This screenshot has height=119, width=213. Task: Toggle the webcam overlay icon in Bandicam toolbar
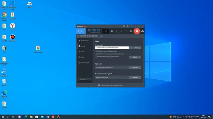pyautogui.click(x=106, y=31)
